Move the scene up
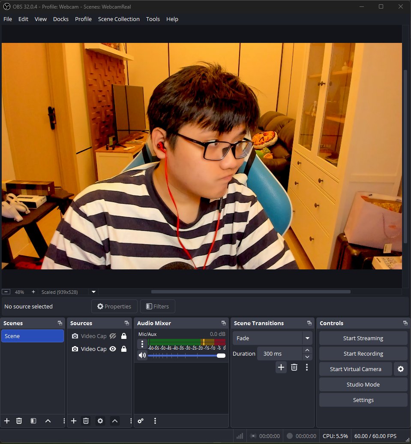Image resolution: width=411 pixels, height=444 pixels. 48,421
